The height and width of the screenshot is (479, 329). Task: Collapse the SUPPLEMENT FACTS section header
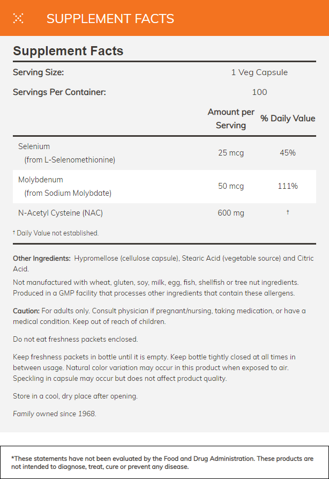pos(110,19)
